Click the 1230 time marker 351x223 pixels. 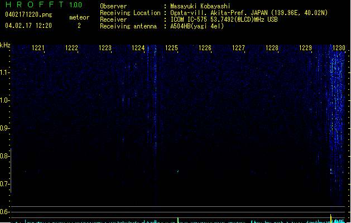click(339, 48)
